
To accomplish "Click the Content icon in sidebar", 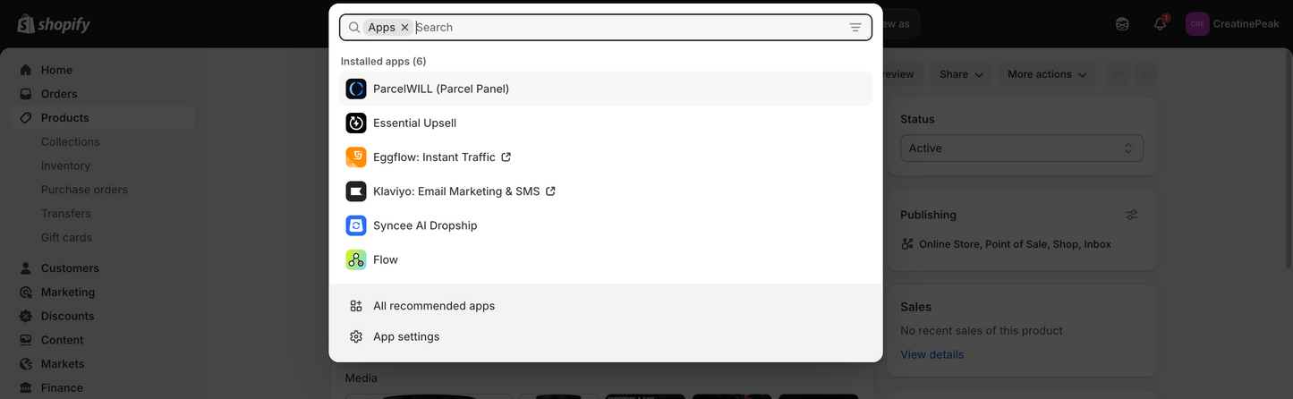I will (x=25, y=340).
